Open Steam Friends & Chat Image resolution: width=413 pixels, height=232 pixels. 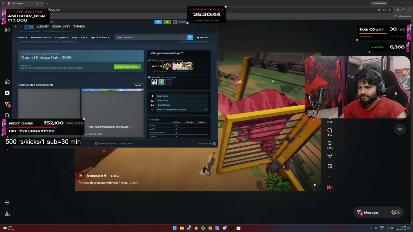point(207,144)
